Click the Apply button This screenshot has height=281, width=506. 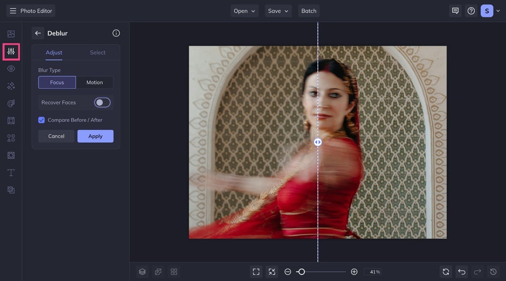coord(95,136)
